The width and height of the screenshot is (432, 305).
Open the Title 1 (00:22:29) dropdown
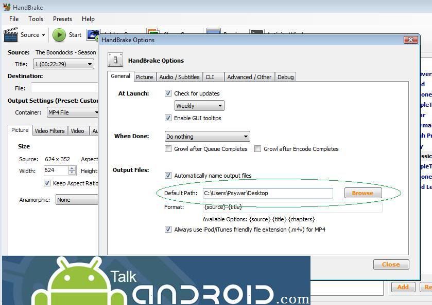63,64
